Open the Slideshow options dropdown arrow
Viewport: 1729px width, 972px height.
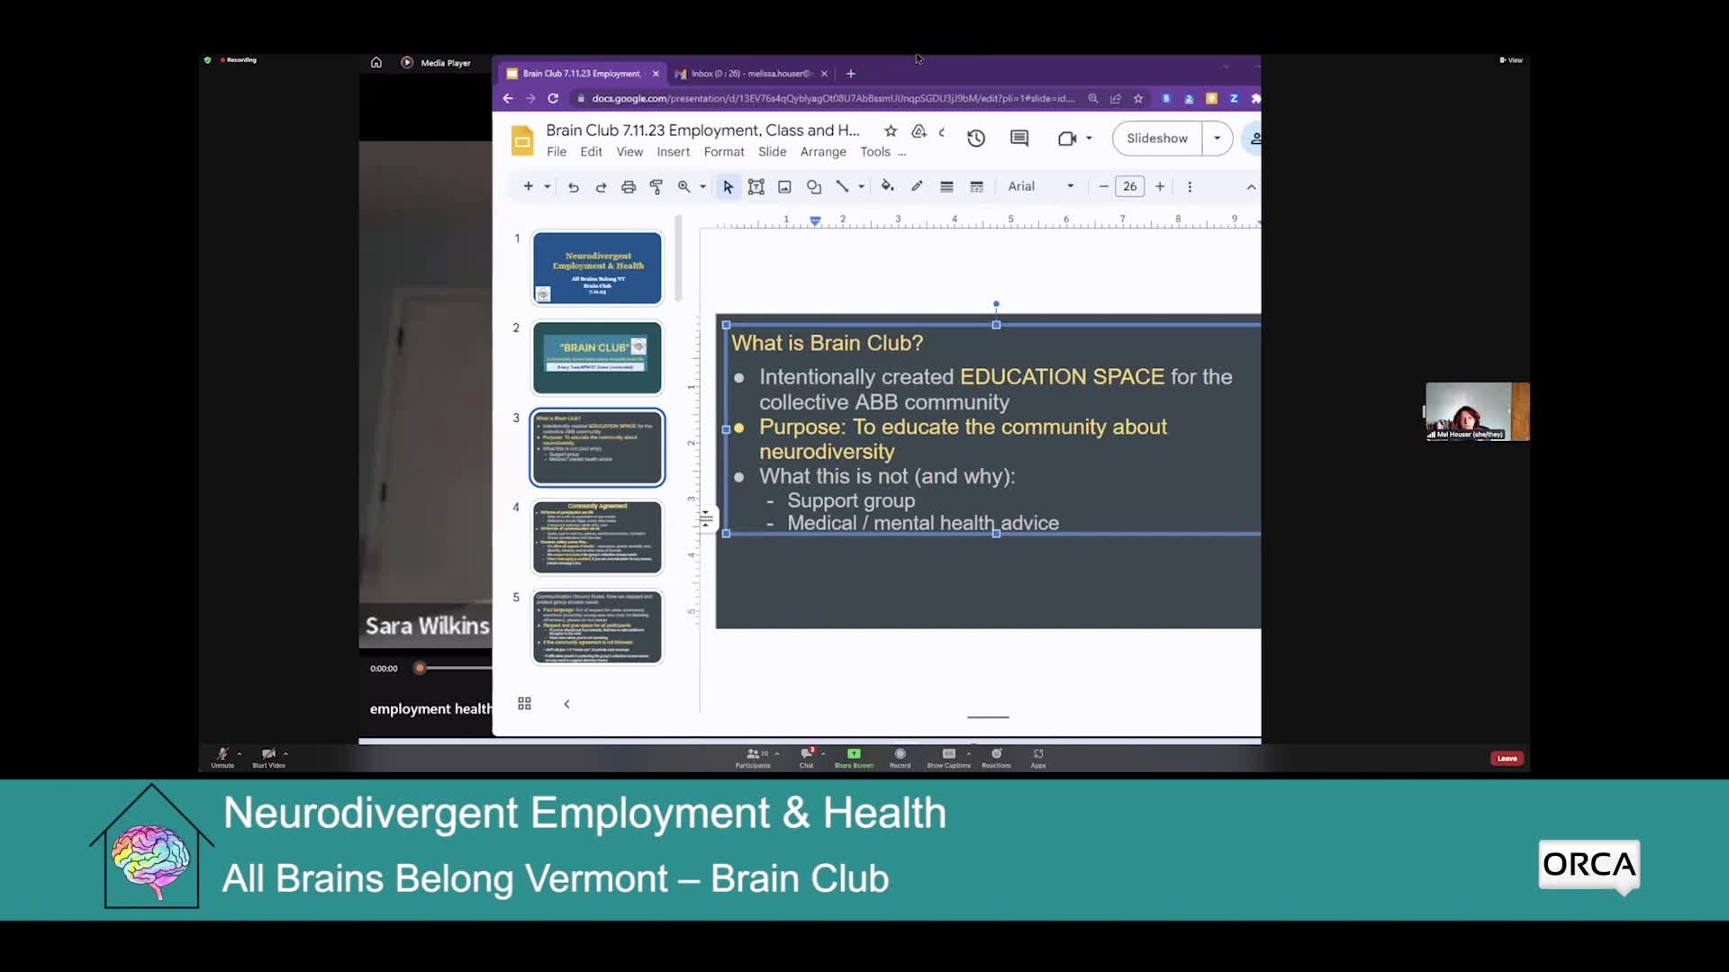[1217, 139]
